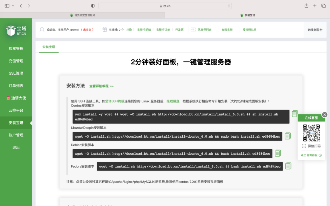330x206 pixels.
Task: Click the 未实名 status link
Action: (x=87, y=29)
